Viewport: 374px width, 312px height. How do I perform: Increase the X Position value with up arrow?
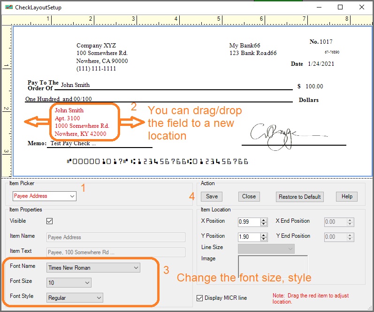[264, 220]
